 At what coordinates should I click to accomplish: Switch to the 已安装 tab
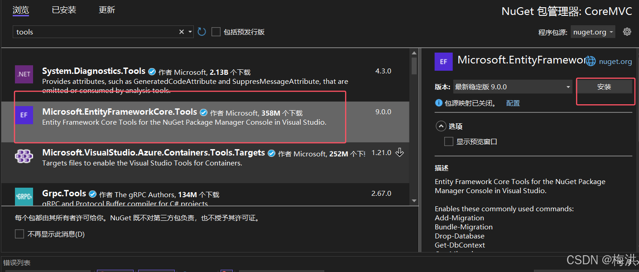click(x=64, y=10)
